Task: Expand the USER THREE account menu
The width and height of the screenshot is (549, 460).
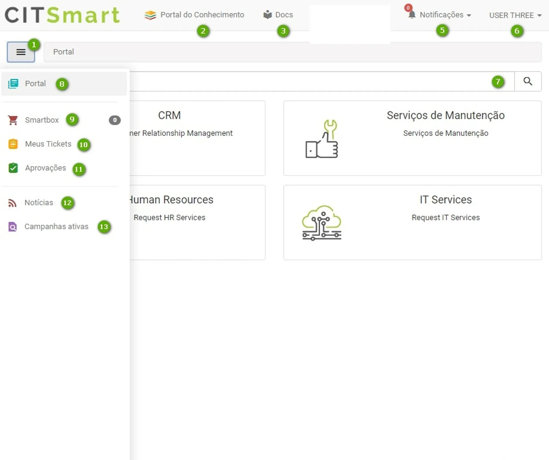Action: click(x=515, y=15)
